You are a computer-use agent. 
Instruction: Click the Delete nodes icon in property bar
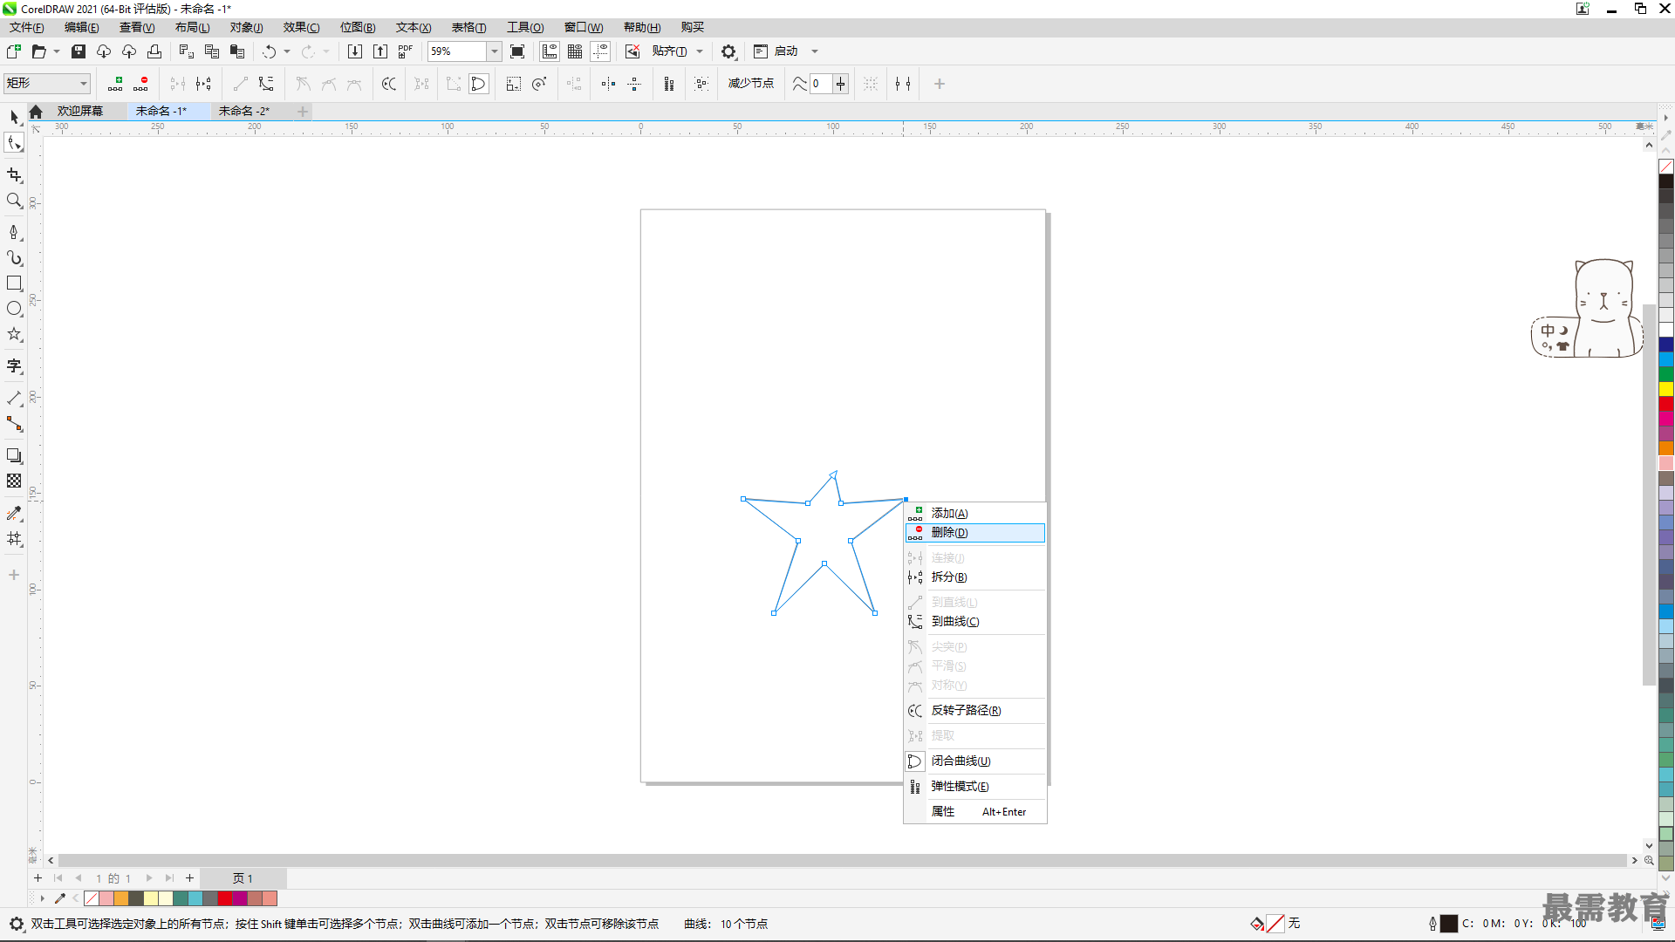140,84
